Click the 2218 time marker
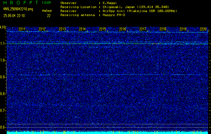This screenshot has height=134, width=211. (x=163, y=29)
